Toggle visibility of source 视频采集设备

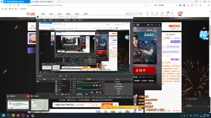71,85
